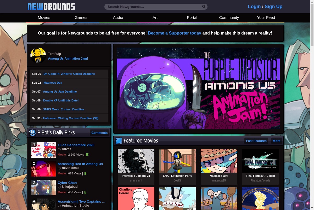This screenshot has width=314, height=210.
Task: Open the Madness Day event link
Action: pos(53,83)
